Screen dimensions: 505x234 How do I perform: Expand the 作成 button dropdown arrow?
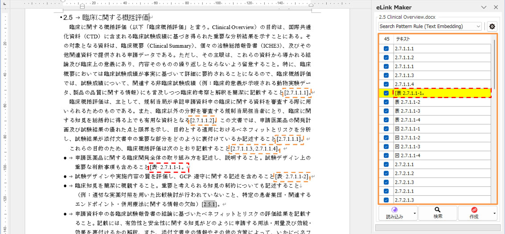coord(495,213)
